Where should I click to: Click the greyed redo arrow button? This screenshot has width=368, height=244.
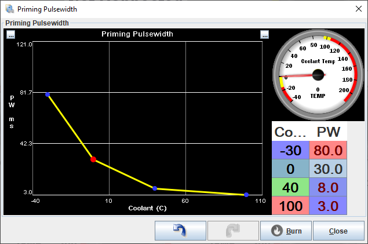click(x=233, y=231)
